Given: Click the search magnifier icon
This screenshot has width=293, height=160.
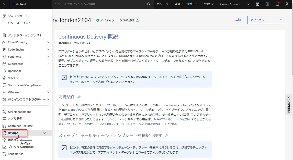Looking at the screenshot, I should [x=149, y=4].
